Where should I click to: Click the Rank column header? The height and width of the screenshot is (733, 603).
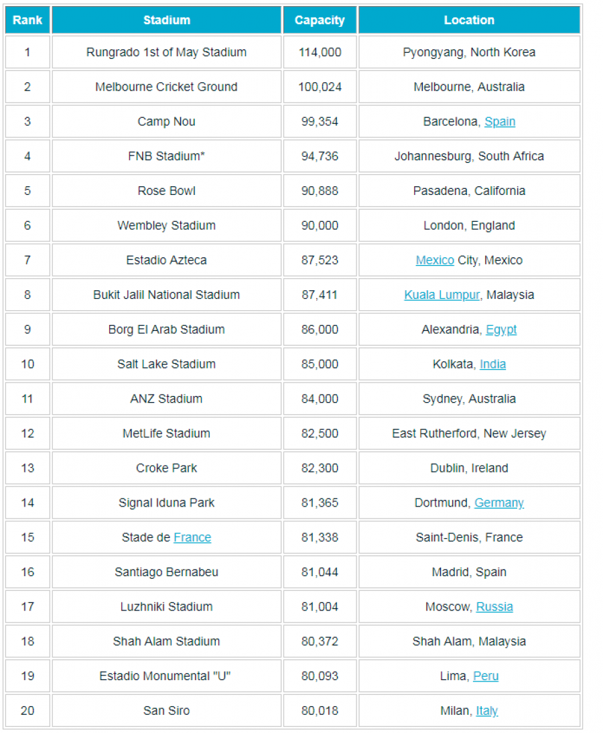[x=27, y=20]
